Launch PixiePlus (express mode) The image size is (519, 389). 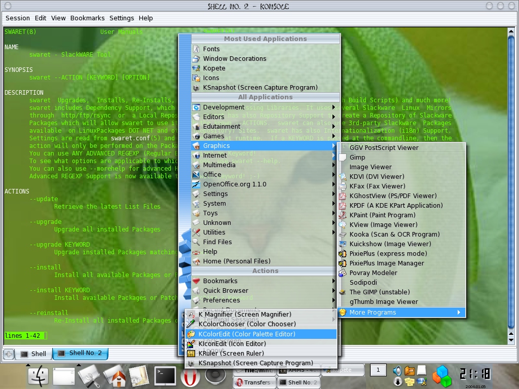coord(401,254)
